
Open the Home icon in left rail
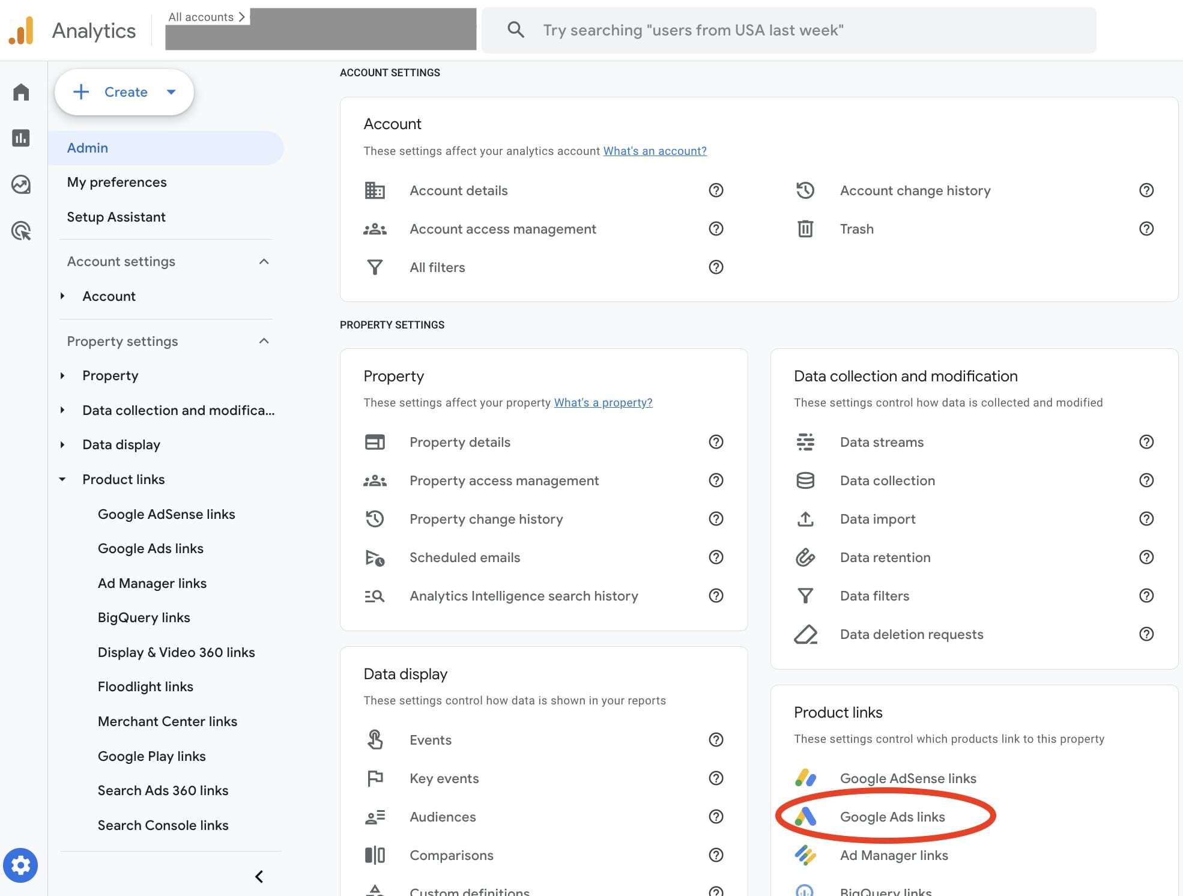pyautogui.click(x=21, y=92)
